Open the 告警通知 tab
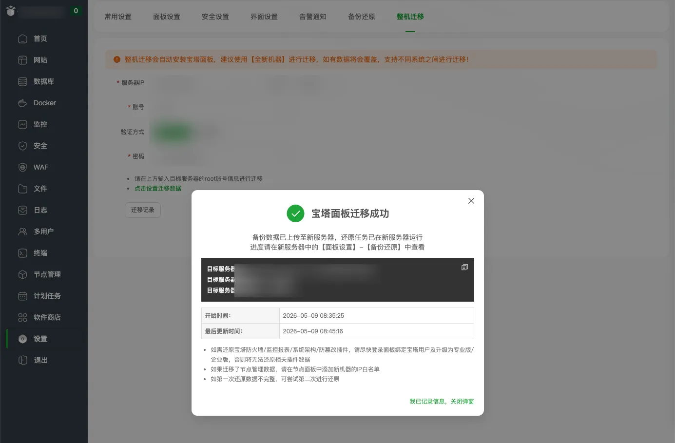This screenshot has height=443, width=675. [x=313, y=17]
